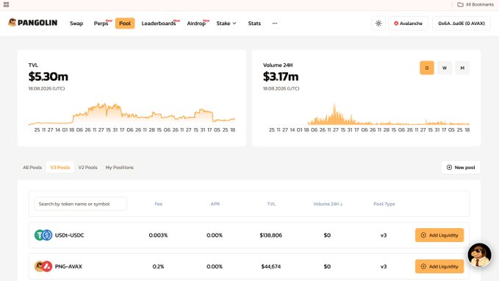This screenshot has width=499, height=281.
Task: Select the Pool nav item
Action: point(125,24)
